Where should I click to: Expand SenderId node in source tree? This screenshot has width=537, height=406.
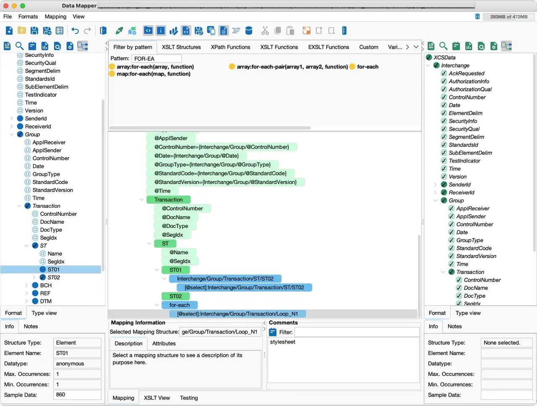[11, 119]
